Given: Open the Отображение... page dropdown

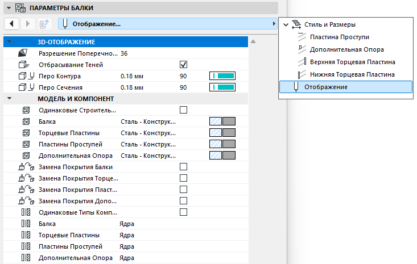Looking at the screenshot, I should click(x=168, y=24).
